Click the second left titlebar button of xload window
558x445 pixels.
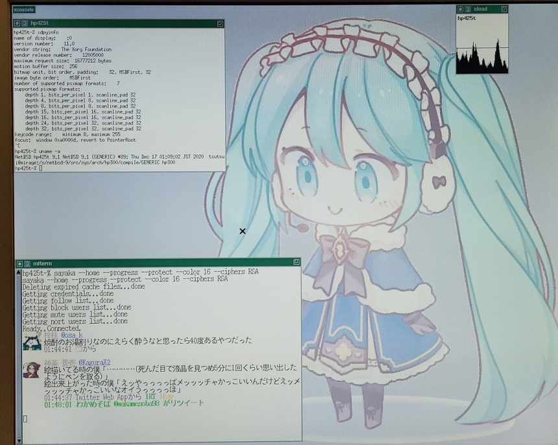pos(468,9)
